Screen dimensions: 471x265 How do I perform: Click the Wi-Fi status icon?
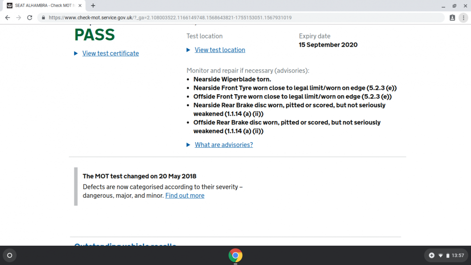point(441,256)
